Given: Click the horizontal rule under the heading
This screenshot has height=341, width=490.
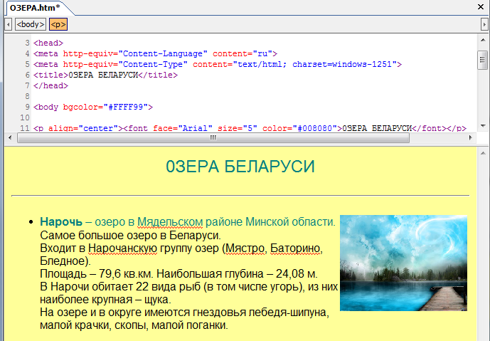Looking at the screenshot, I should 240,195.
